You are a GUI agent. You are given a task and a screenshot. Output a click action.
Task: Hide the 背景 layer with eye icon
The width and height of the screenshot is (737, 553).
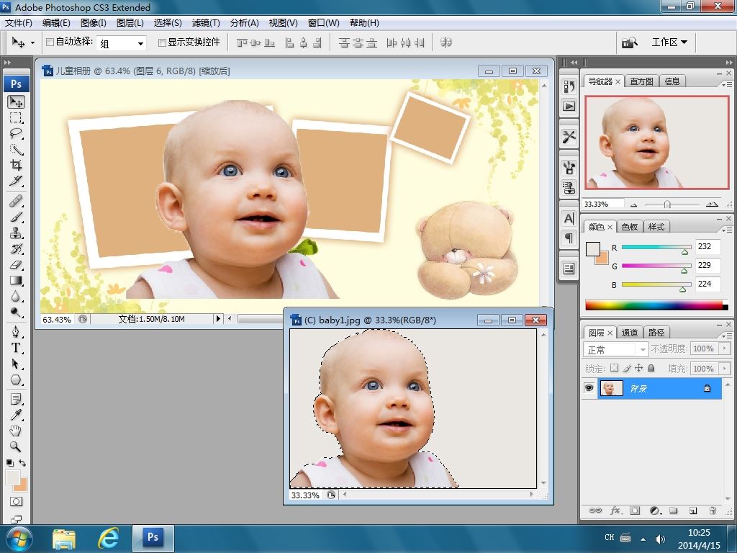[x=589, y=388]
